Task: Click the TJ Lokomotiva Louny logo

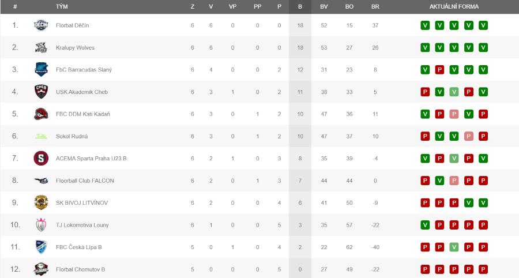Action: click(x=41, y=225)
